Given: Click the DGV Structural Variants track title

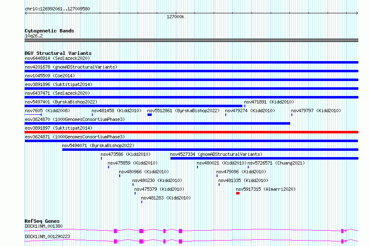Looking at the screenshot, I should (x=58, y=53).
